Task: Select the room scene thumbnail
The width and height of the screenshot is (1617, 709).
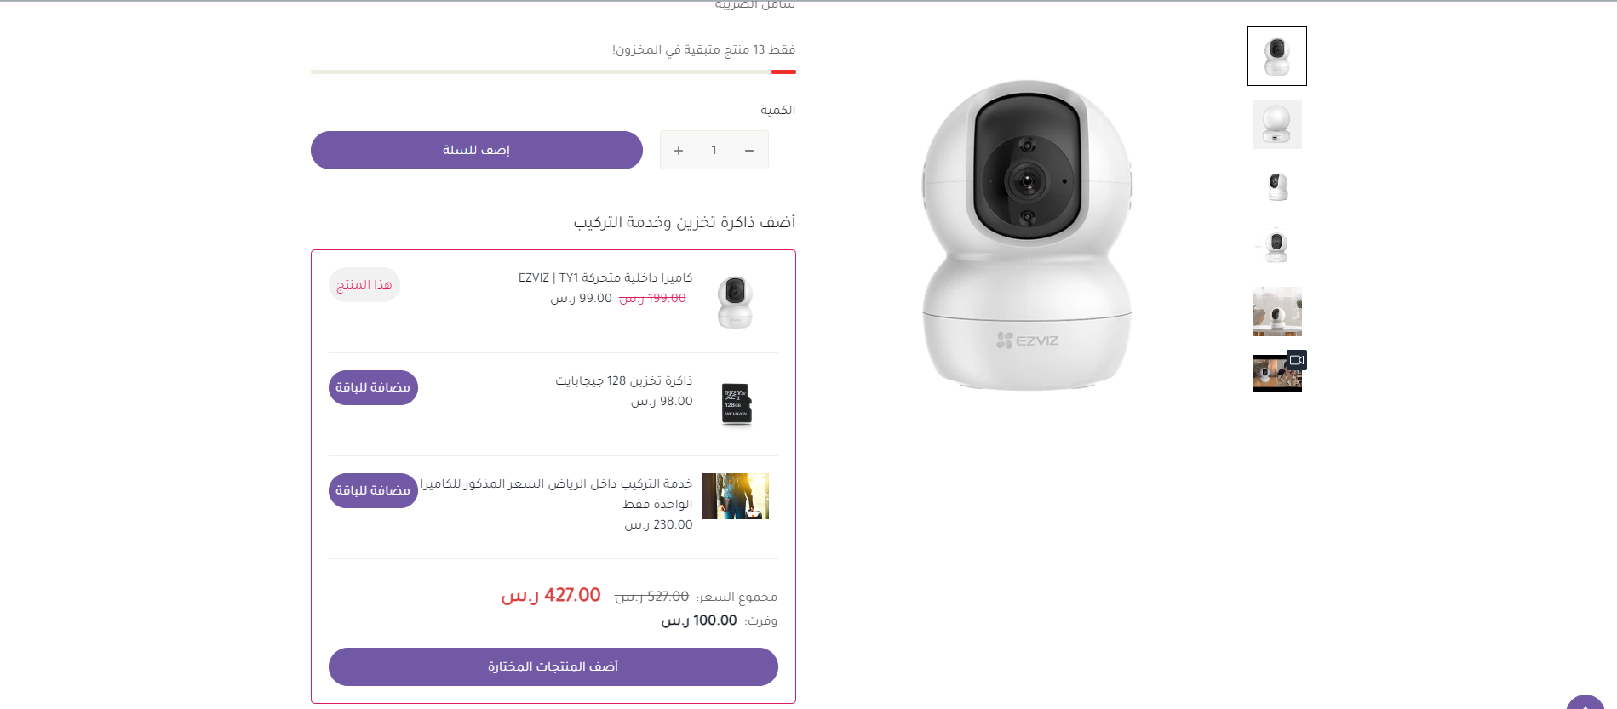Action: 1277,312
